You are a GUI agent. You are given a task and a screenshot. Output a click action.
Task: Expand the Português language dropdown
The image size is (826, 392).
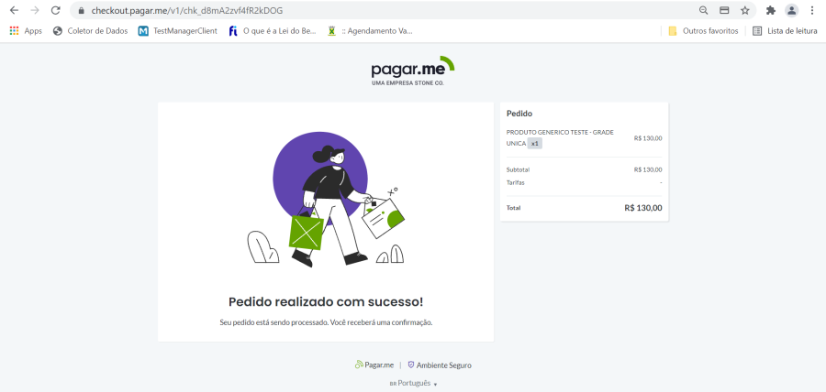(414, 384)
